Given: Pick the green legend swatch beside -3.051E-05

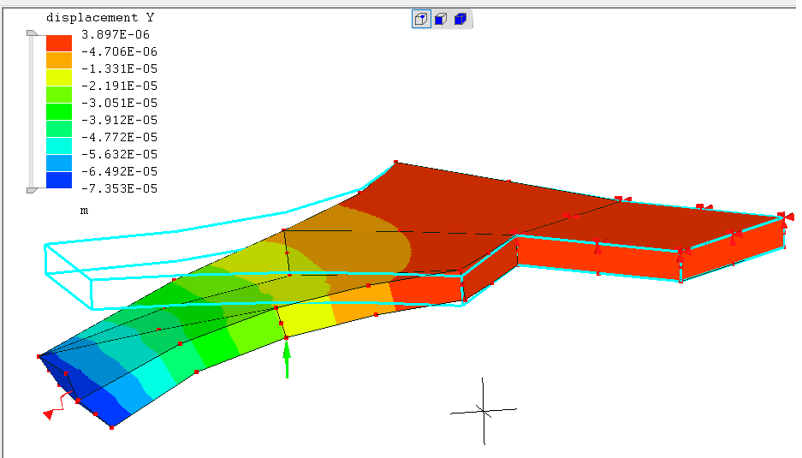Looking at the screenshot, I should coord(59,111).
